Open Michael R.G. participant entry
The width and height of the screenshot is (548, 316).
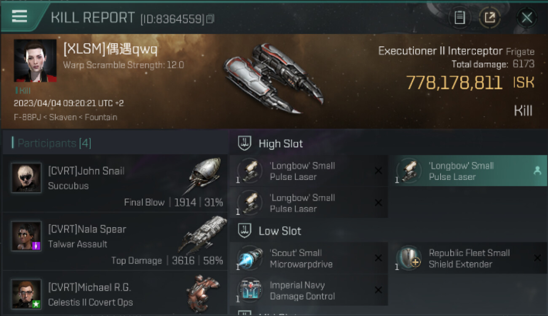point(115,293)
